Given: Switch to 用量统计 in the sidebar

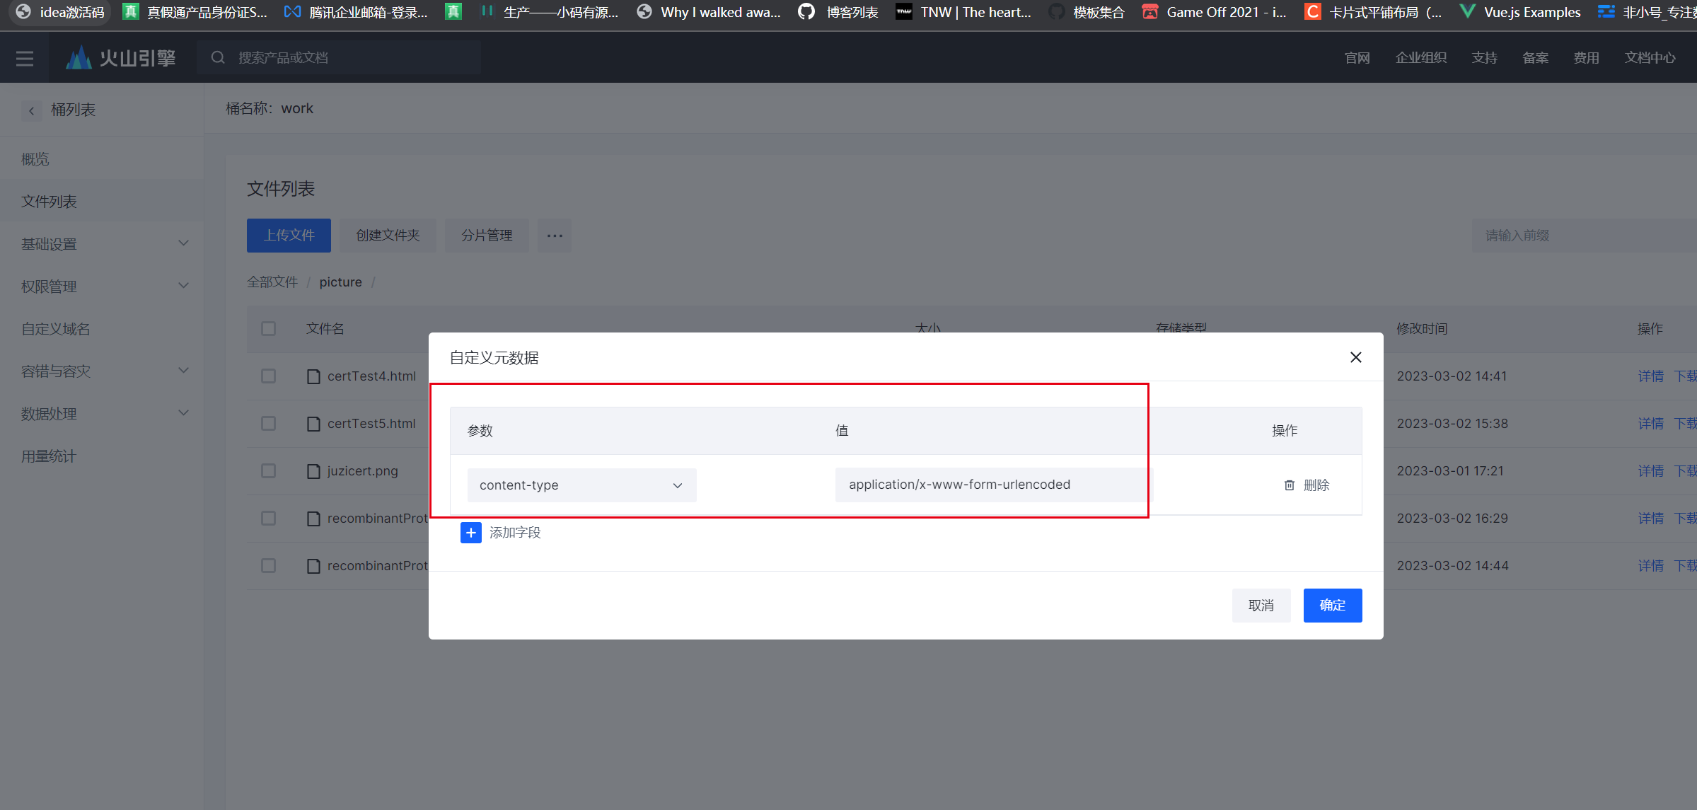Looking at the screenshot, I should 47,456.
